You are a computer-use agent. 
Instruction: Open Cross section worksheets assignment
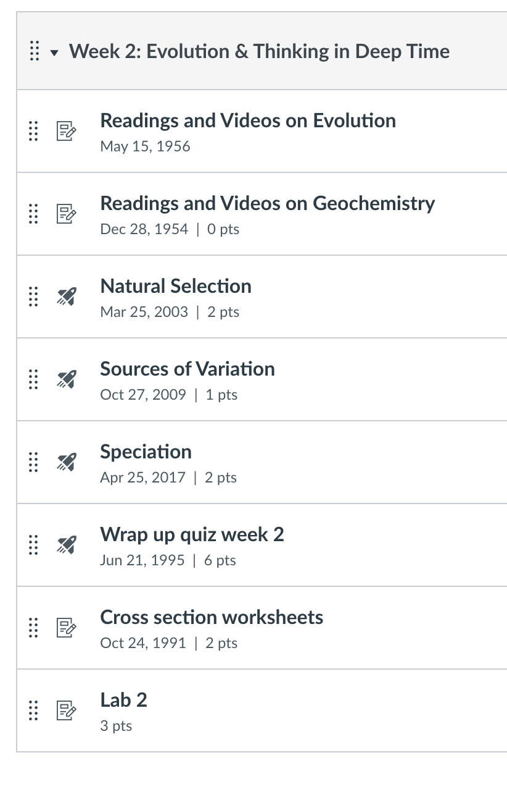pos(212,617)
